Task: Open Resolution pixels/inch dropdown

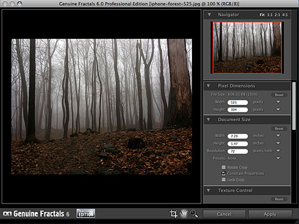Action: pyautogui.click(x=278, y=150)
